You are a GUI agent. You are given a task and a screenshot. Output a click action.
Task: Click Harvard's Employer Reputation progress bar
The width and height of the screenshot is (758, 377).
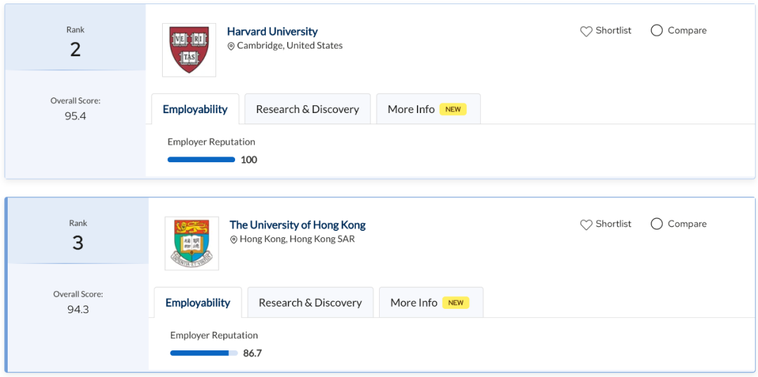(201, 159)
